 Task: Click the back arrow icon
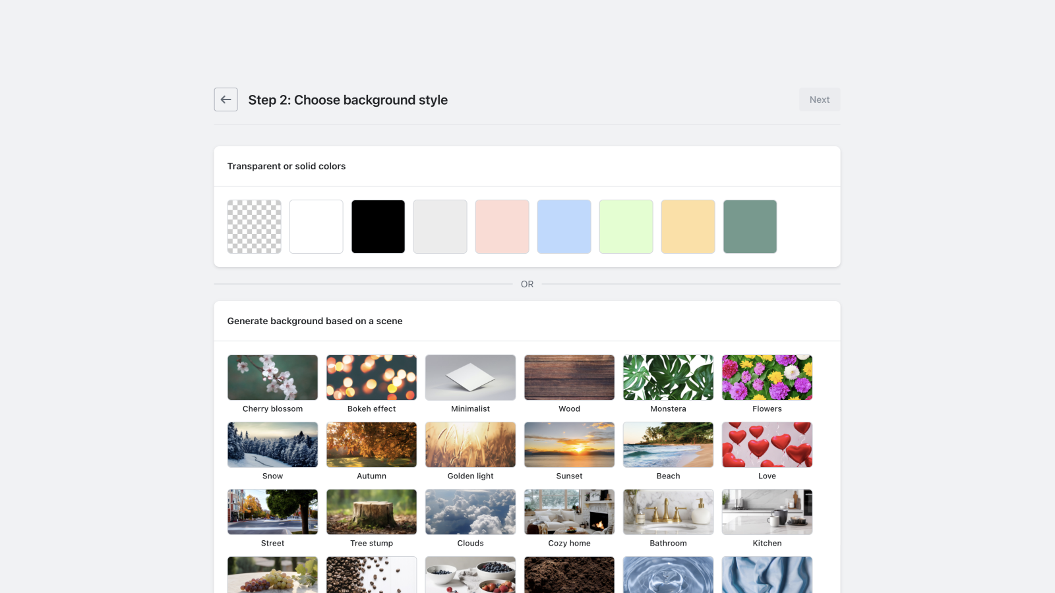click(226, 99)
